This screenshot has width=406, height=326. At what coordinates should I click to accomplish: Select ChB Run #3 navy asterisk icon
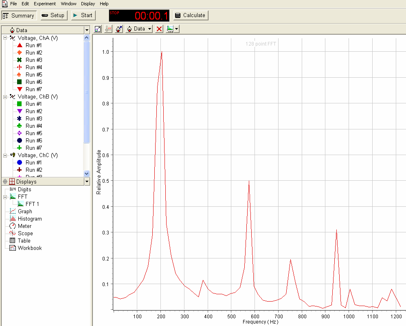point(20,118)
